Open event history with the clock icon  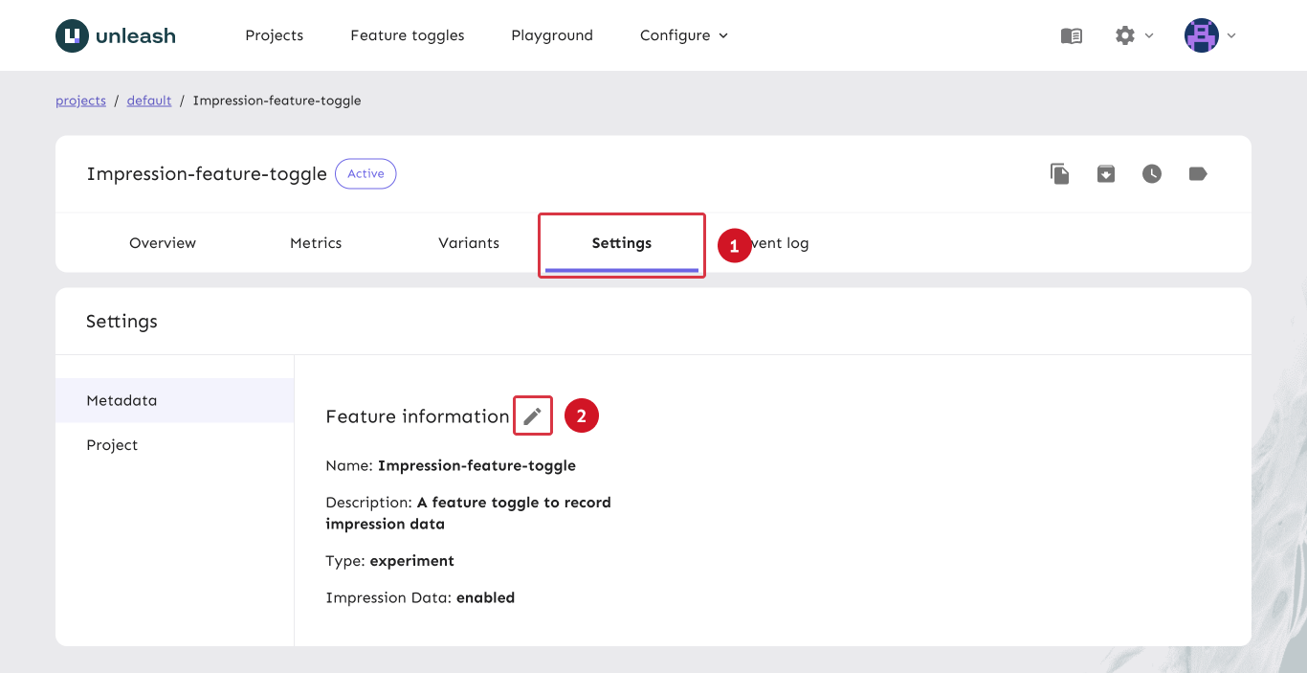coord(1151,173)
